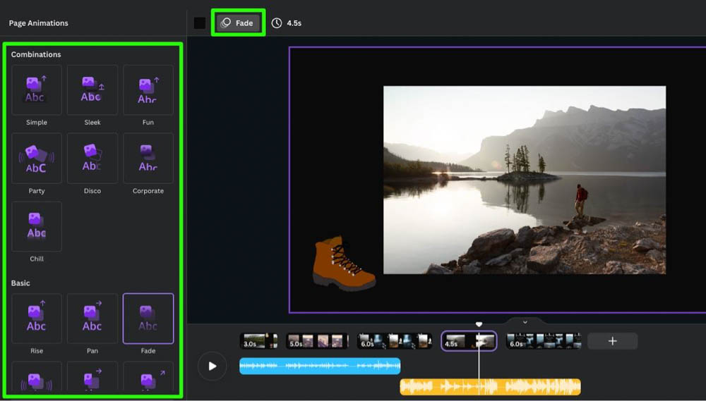Select the 4.5s page thumbnail
Image resolution: width=706 pixels, height=401 pixels.
[469, 341]
